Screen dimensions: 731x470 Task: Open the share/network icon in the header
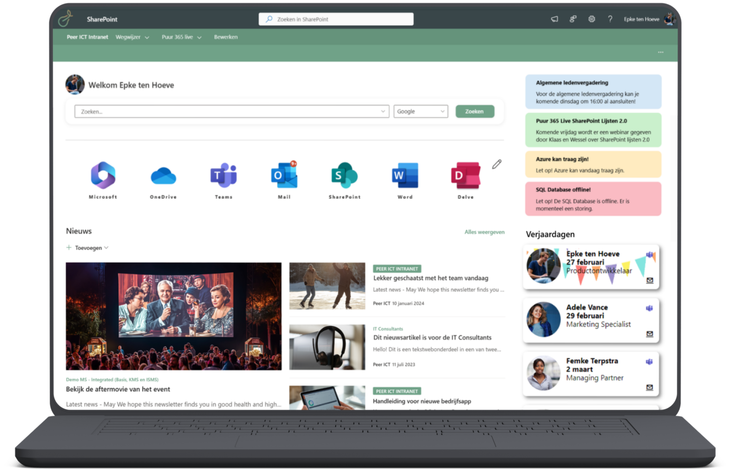(x=573, y=19)
